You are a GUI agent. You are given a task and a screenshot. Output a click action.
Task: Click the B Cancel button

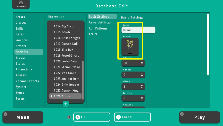tap(132, 117)
